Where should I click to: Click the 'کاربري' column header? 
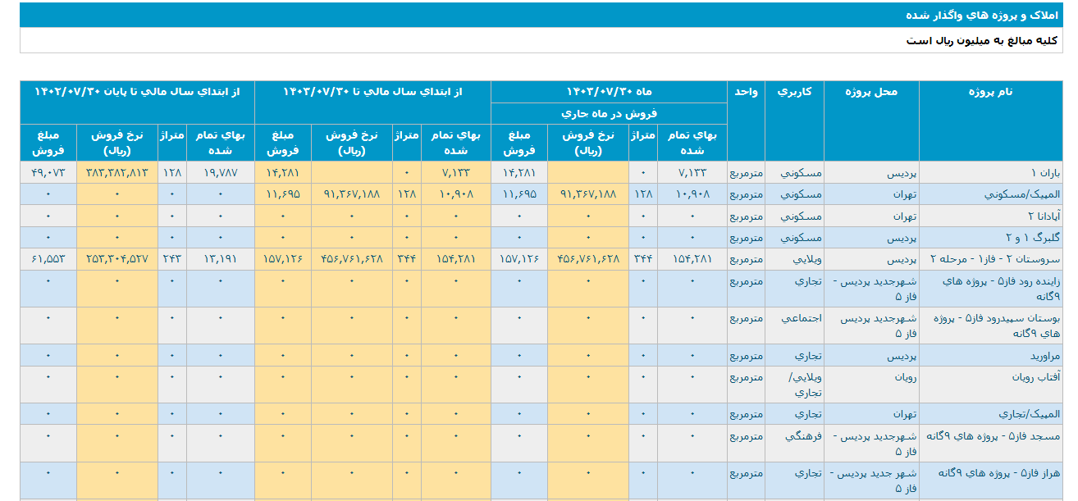(x=794, y=92)
